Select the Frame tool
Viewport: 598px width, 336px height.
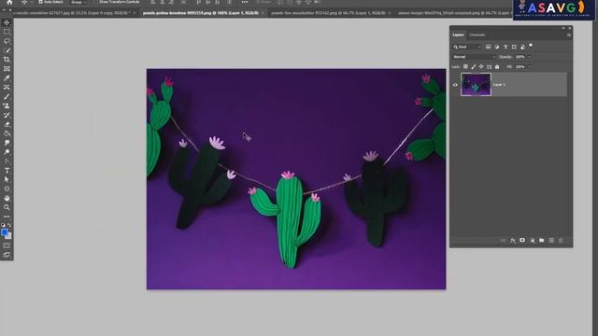point(7,69)
